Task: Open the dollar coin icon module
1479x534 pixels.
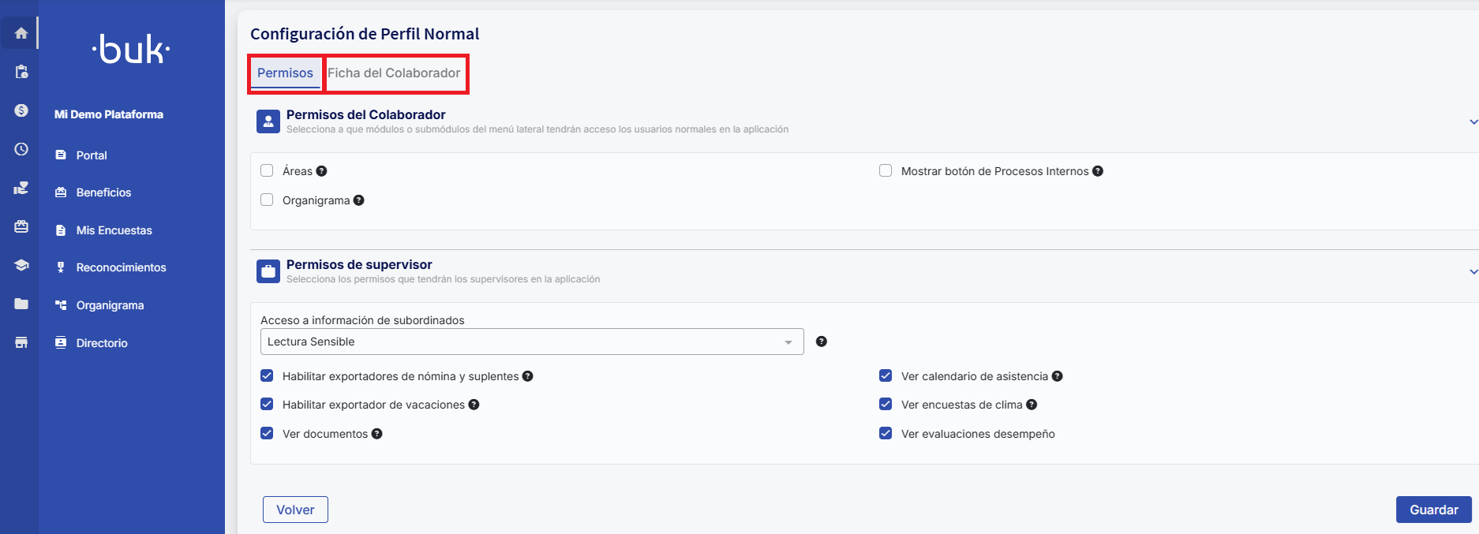Action: click(21, 110)
